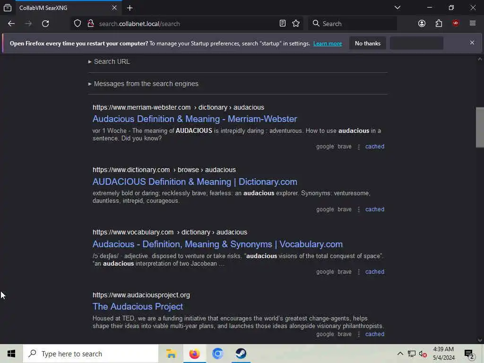Click the audaciousproject.org URL text

tap(141, 295)
